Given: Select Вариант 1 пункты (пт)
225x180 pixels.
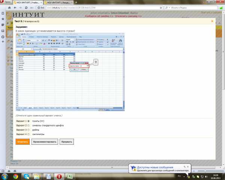Looking at the screenshot, I should click(28, 121).
